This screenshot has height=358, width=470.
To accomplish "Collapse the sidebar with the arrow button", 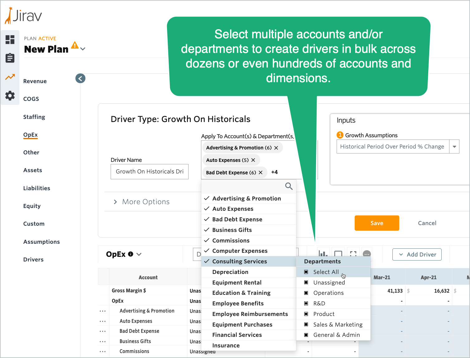I will 80,78.
